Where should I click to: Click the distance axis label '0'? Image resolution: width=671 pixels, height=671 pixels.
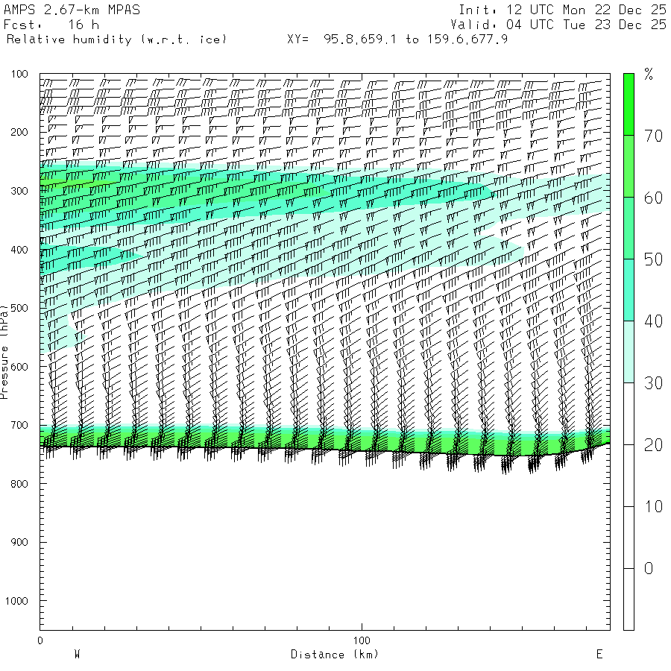[x=40, y=640]
